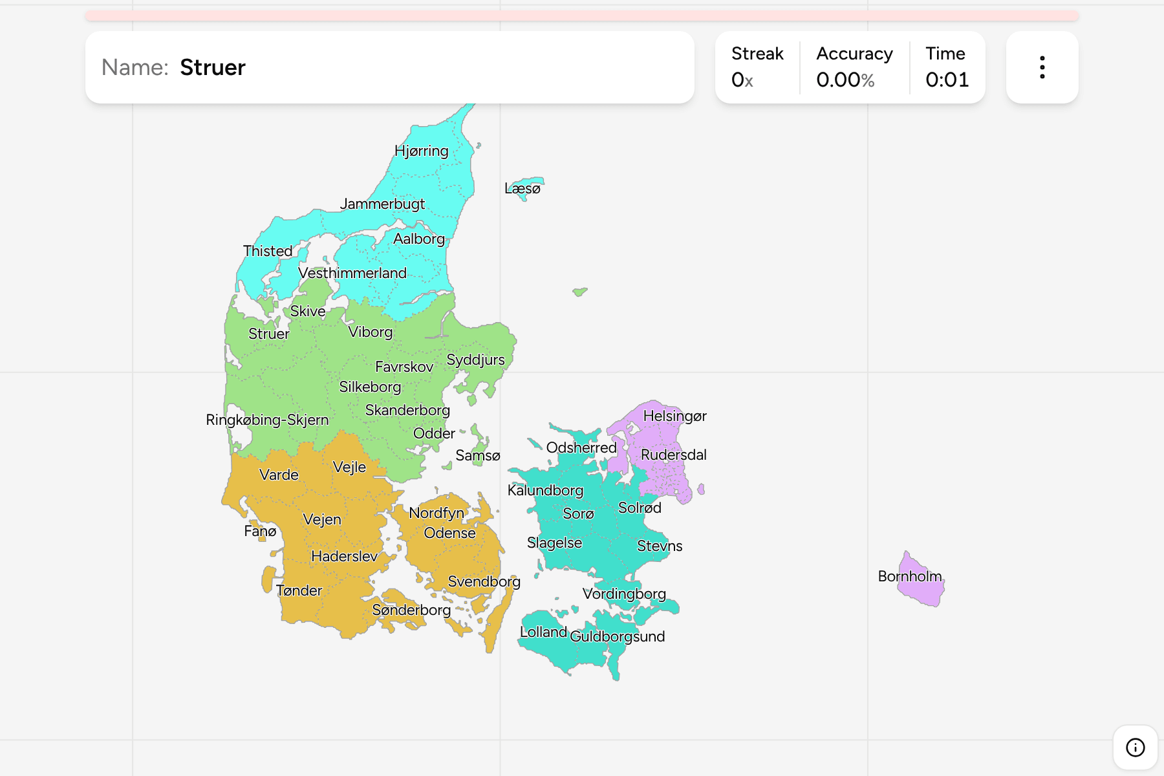Click the Lolland label
The height and width of the screenshot is (776, 1164).
tap(543, 632)
